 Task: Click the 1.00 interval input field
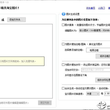pos(107,94)
